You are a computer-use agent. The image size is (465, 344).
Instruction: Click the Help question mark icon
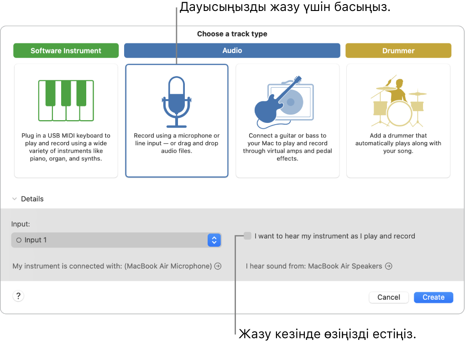point(18,296)
